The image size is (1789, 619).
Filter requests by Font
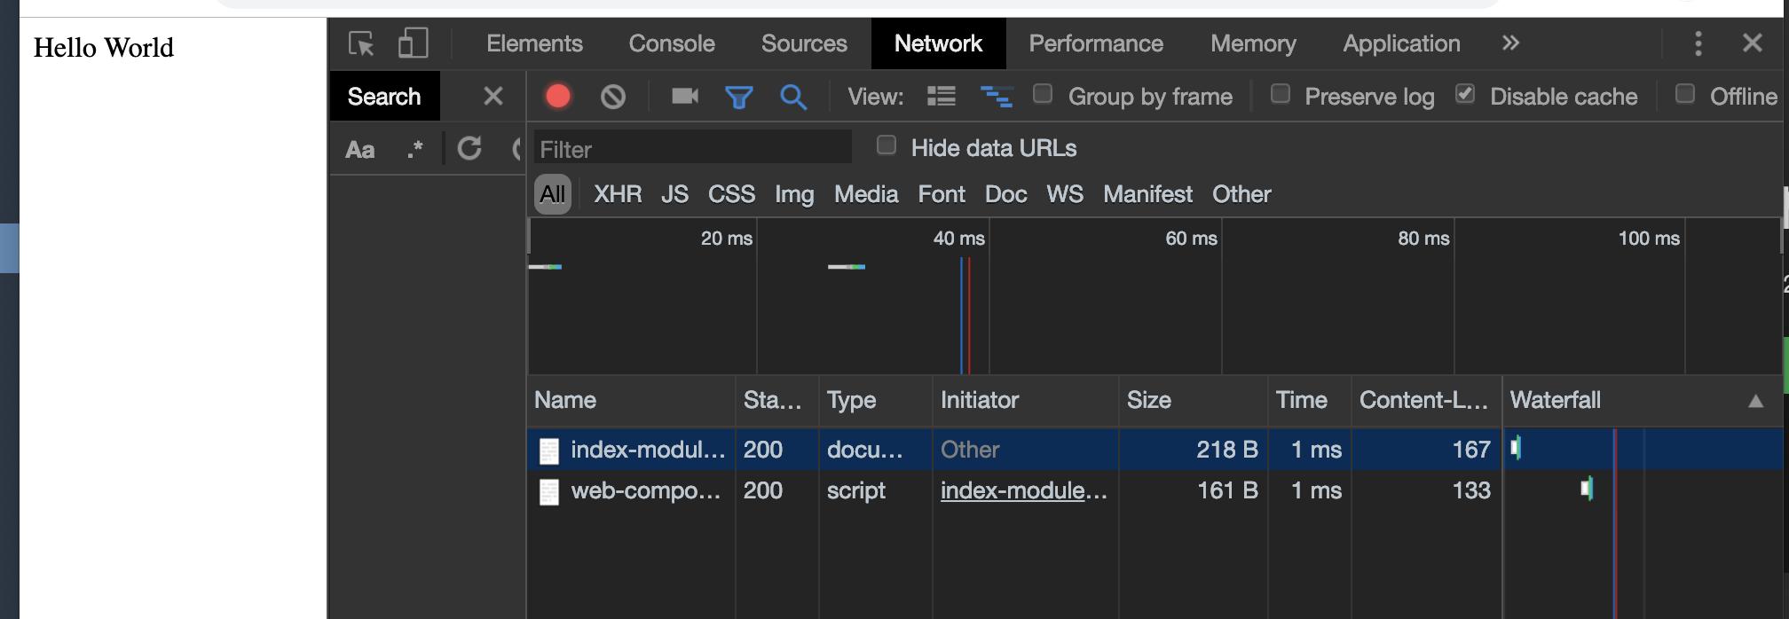click(942, 194)
